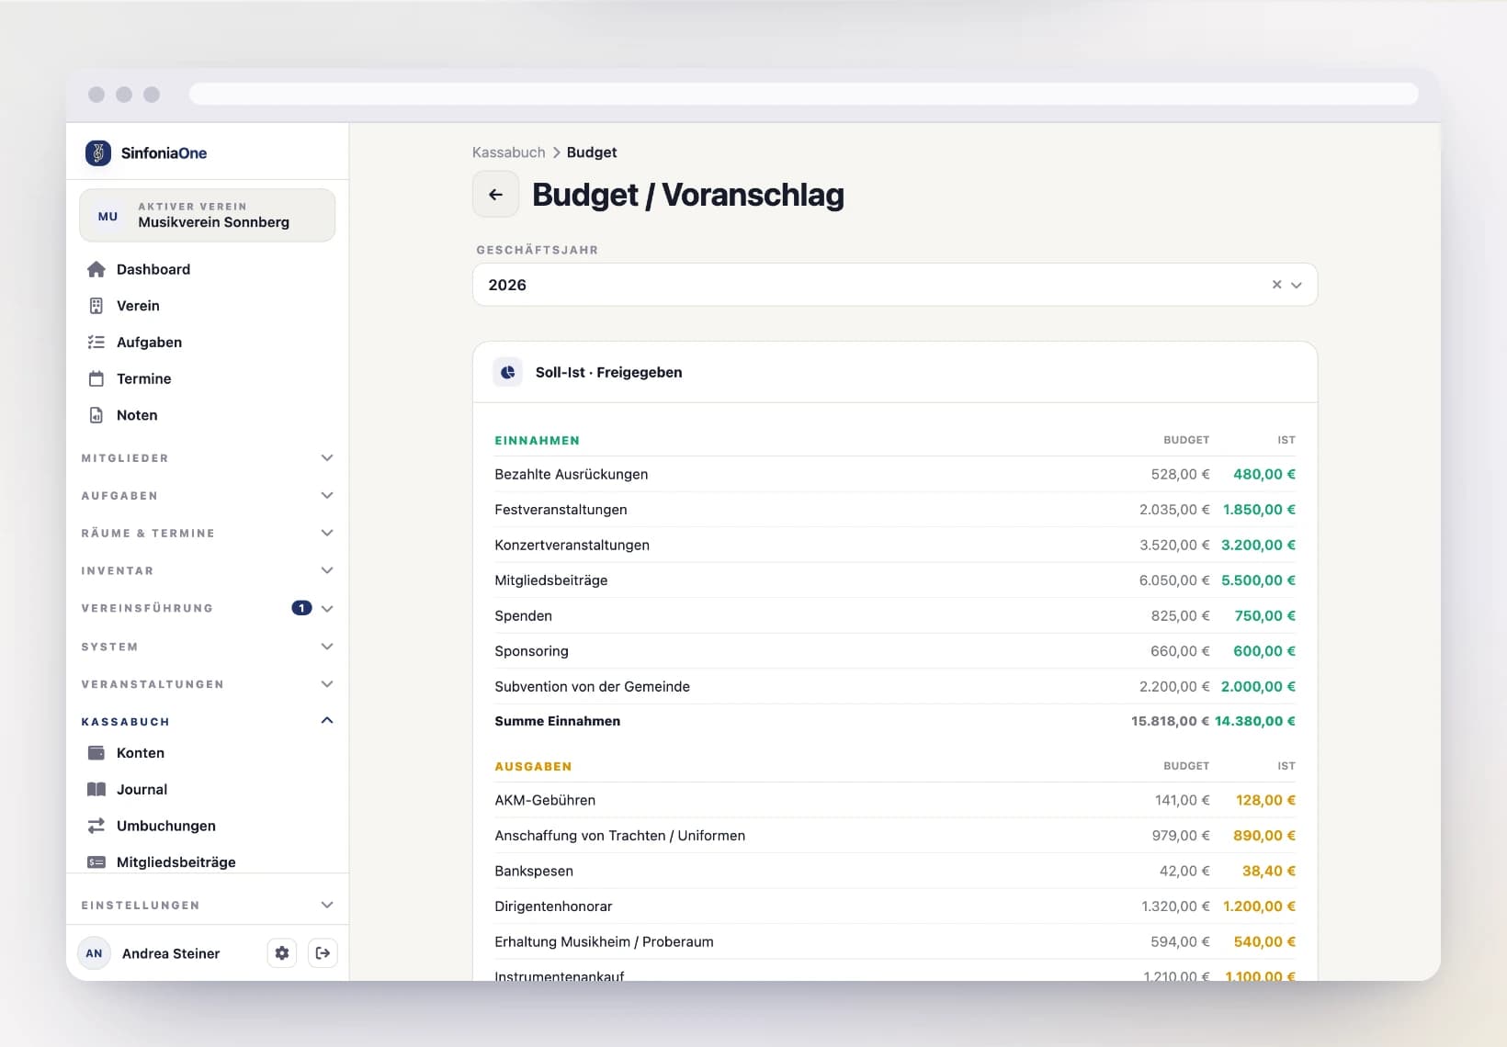Collapse the Kassabuch section
Screen dimensions: 1507x1047
click(x=208, y=722)
